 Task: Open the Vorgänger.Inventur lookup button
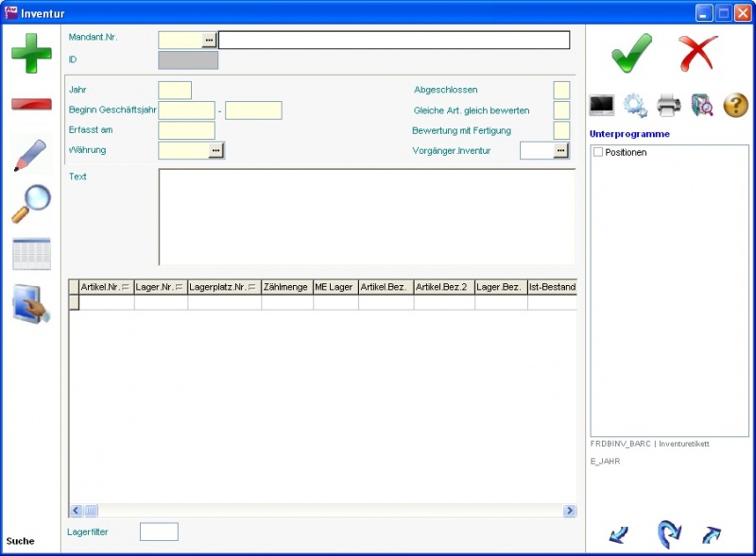click(561, 150)
